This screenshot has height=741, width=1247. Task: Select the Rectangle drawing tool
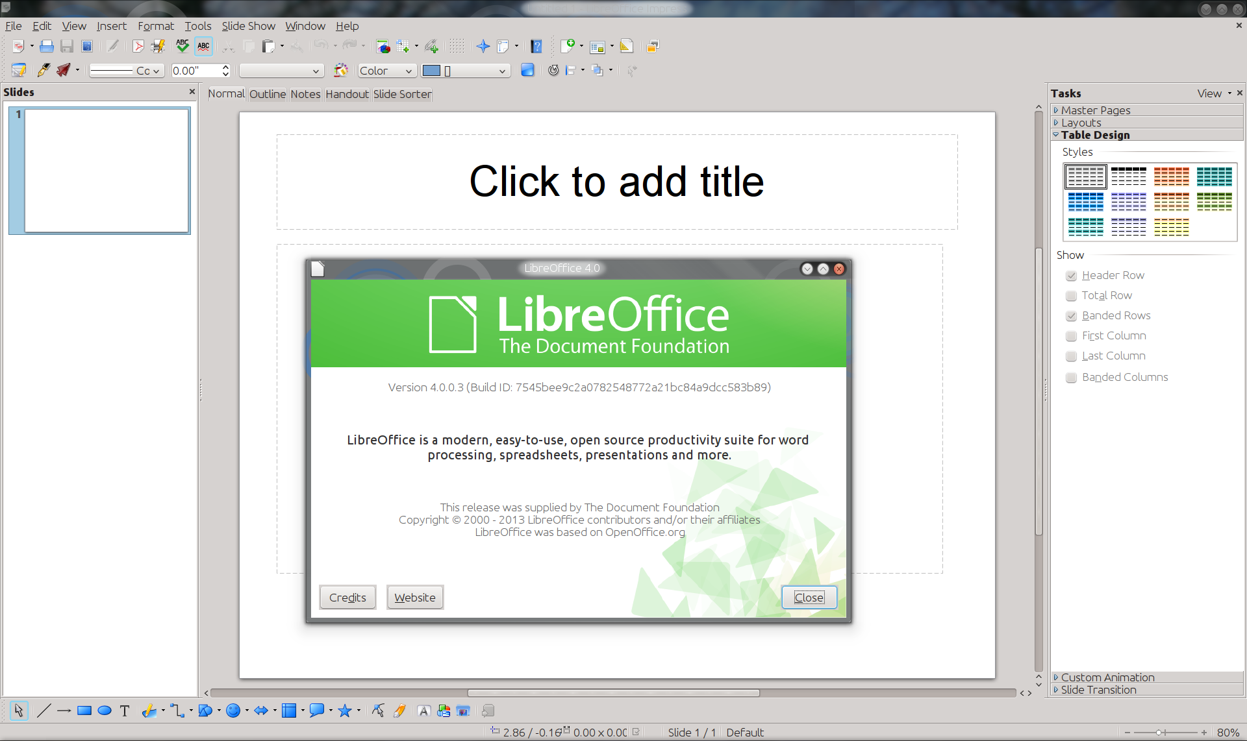tap(84, 711)
